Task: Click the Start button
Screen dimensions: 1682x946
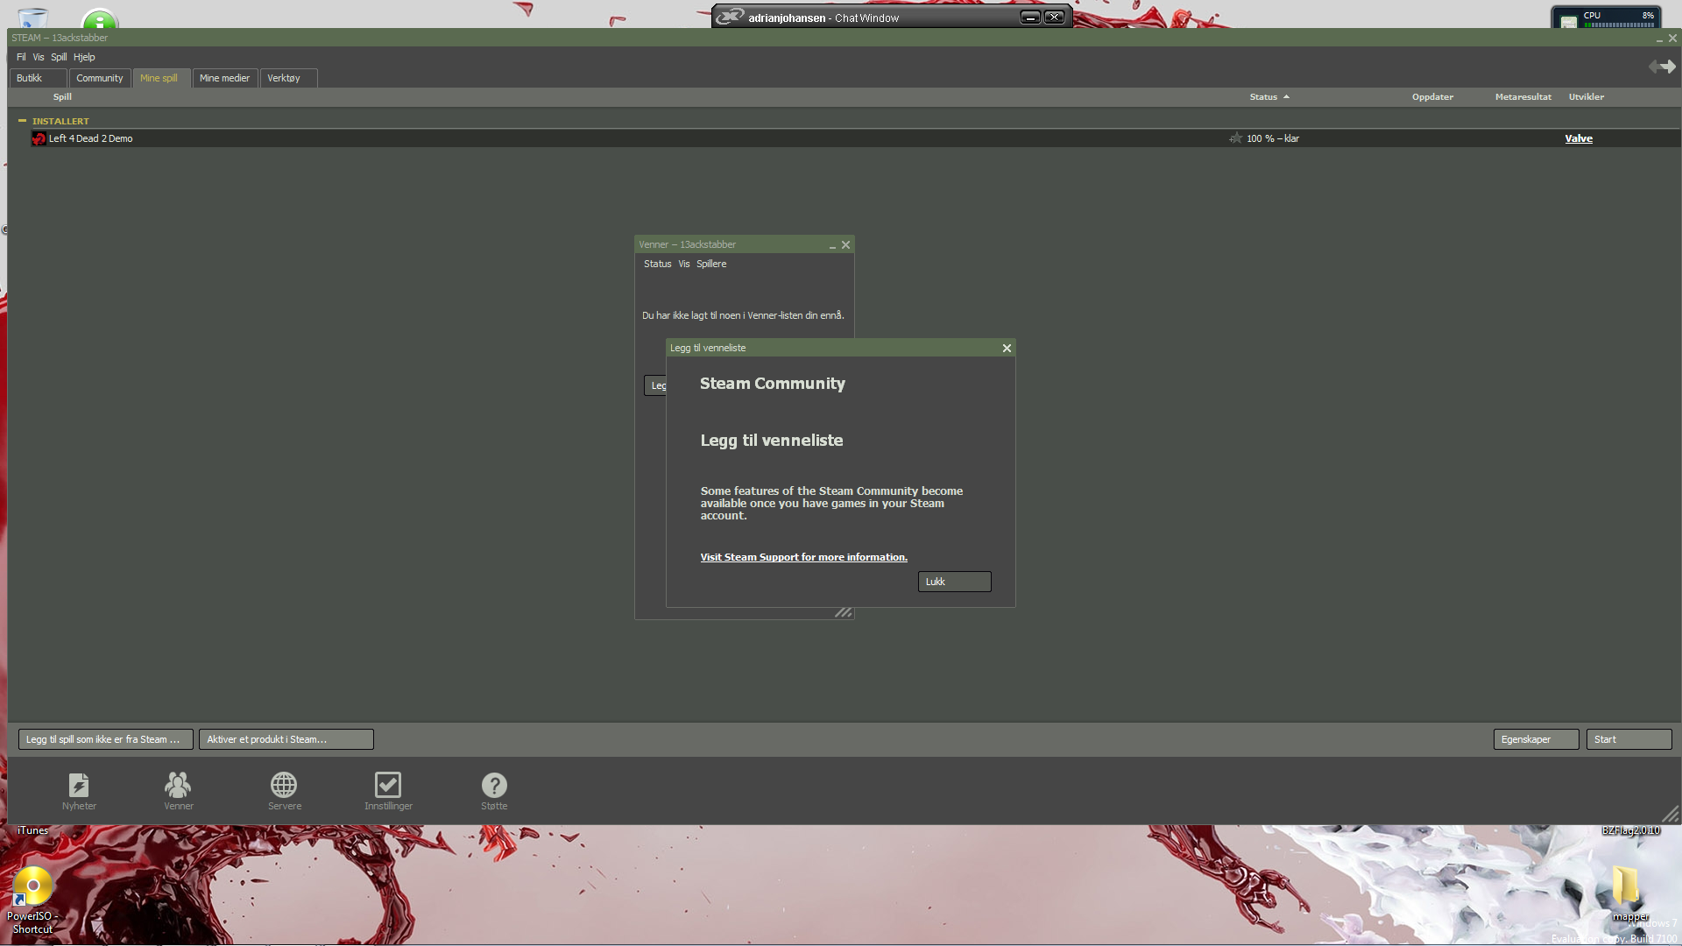Action: click(1629, 739)
